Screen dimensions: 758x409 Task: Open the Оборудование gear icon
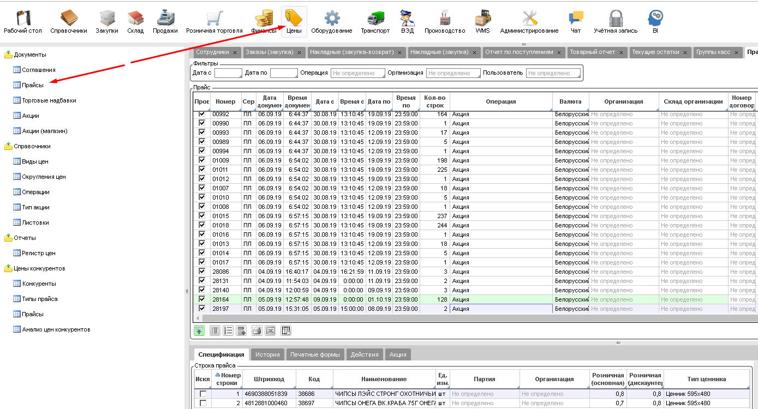coord(332,19)
